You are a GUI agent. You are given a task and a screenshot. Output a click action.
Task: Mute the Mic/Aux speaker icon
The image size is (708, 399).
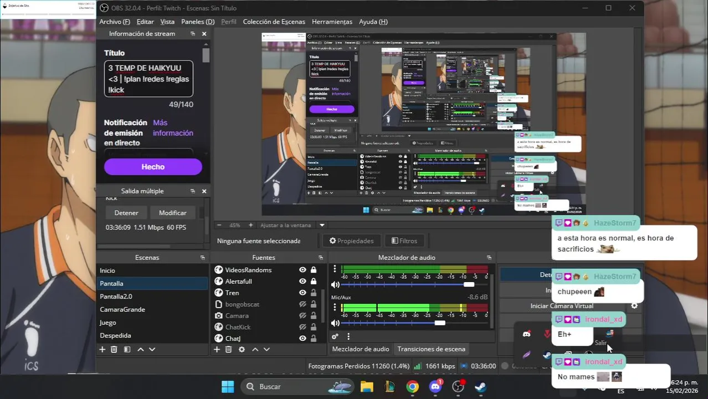point(335,323)
